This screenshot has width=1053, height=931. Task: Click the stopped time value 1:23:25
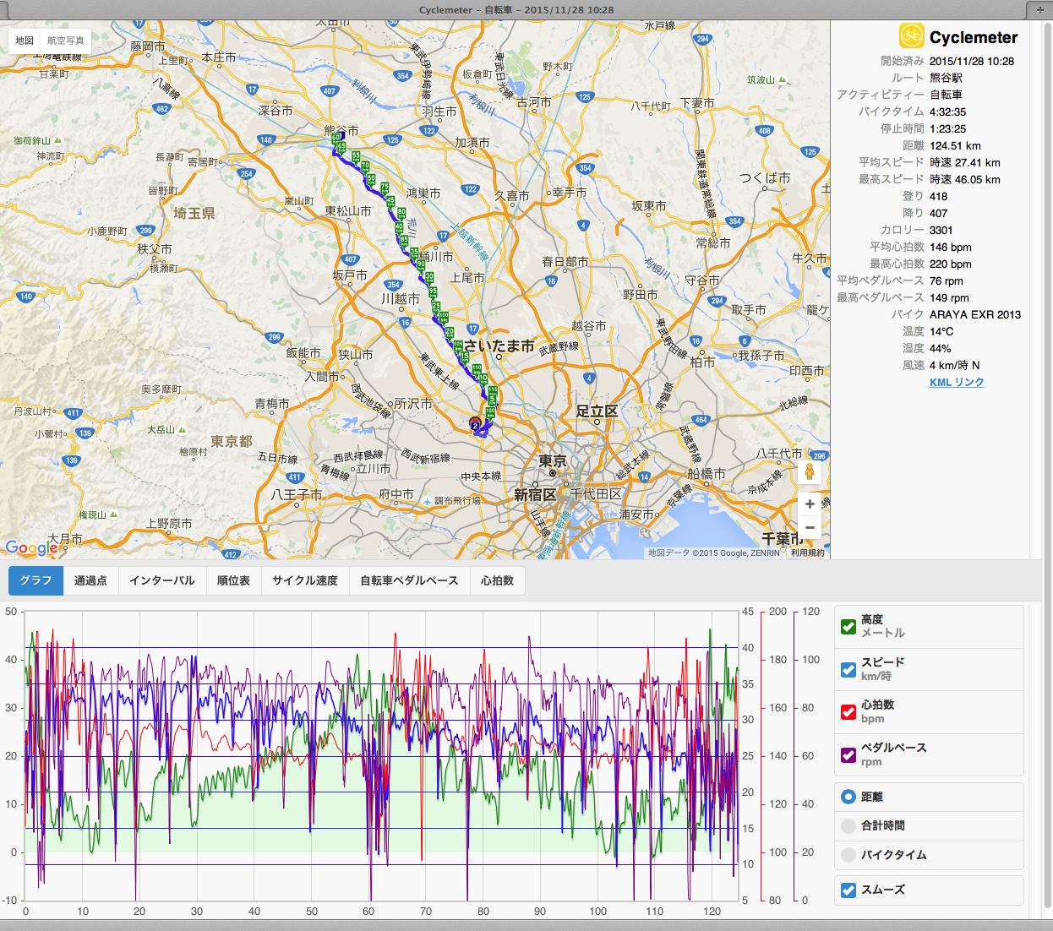point(947,128)
